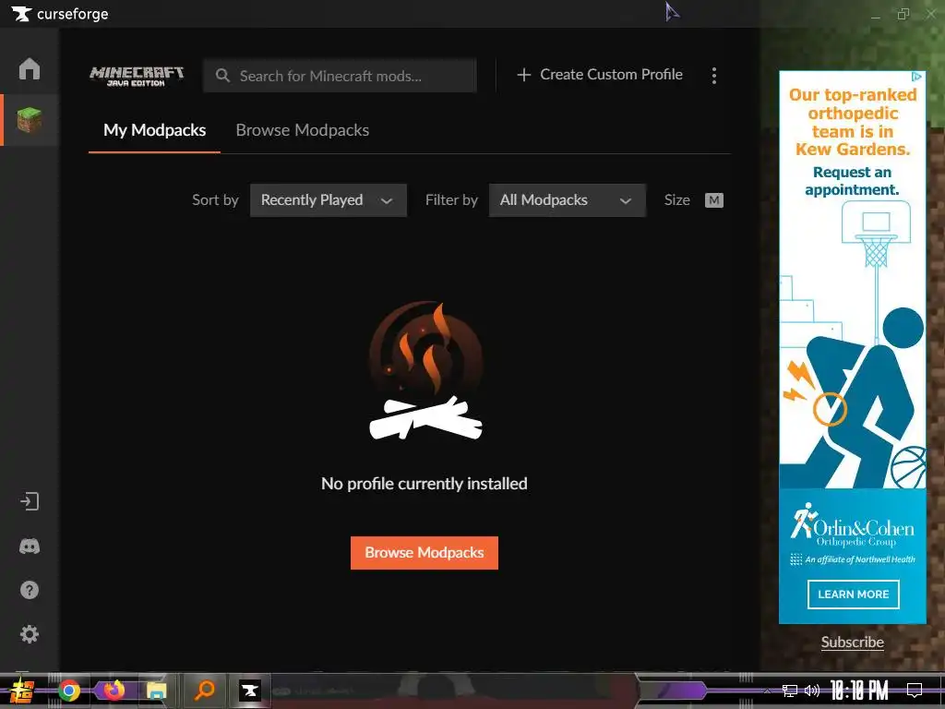Toggle the Size M tile size button
This screenshot has width=945, height=709.
pyautogui.click(x=713, y=200)
